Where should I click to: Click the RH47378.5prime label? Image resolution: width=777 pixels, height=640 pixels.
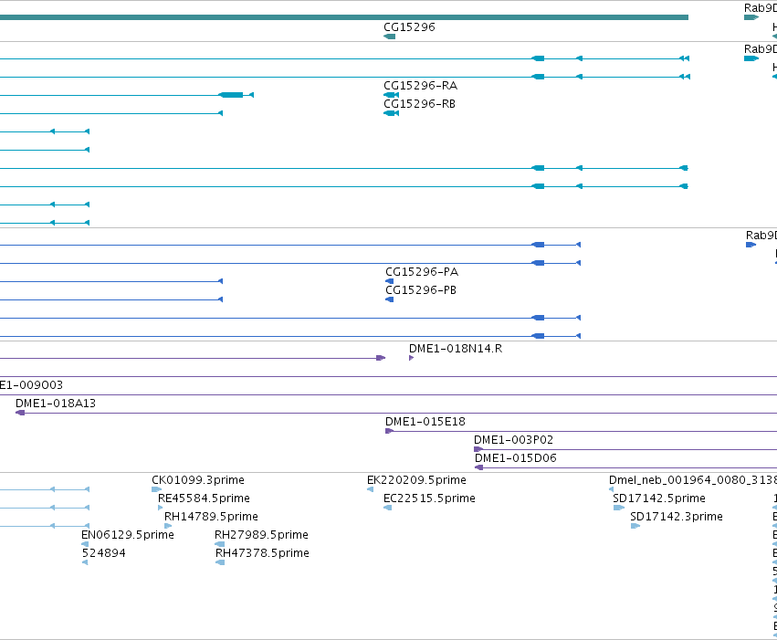pyautogui.click(x=262, y=554)
